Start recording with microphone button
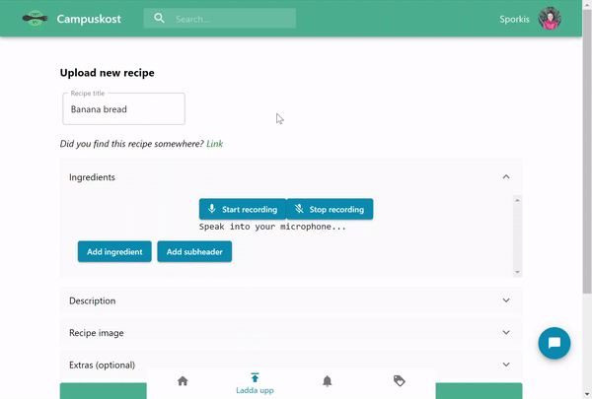The image size is (592, 399). pyautogui.click(x=243, y=209)
